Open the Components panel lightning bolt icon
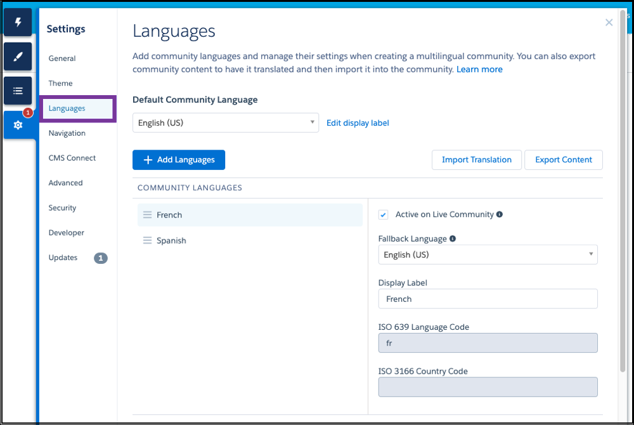This screenshot has height=425, width=634. pyautogui.click(x=18, y=22)
